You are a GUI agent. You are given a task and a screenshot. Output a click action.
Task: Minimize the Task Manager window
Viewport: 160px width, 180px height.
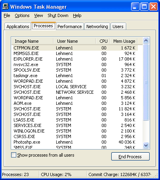[x=135, y=7]
